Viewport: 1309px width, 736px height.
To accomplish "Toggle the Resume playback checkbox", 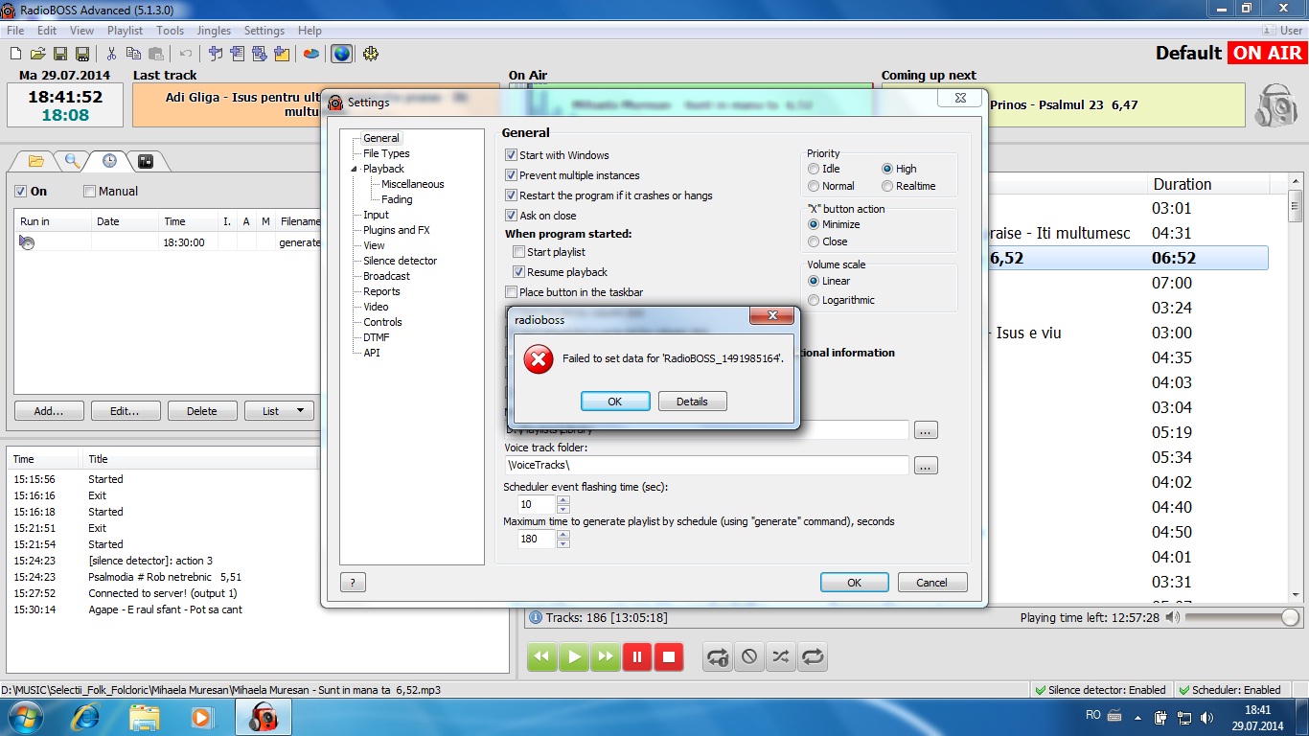I will (x=519, y=272).
